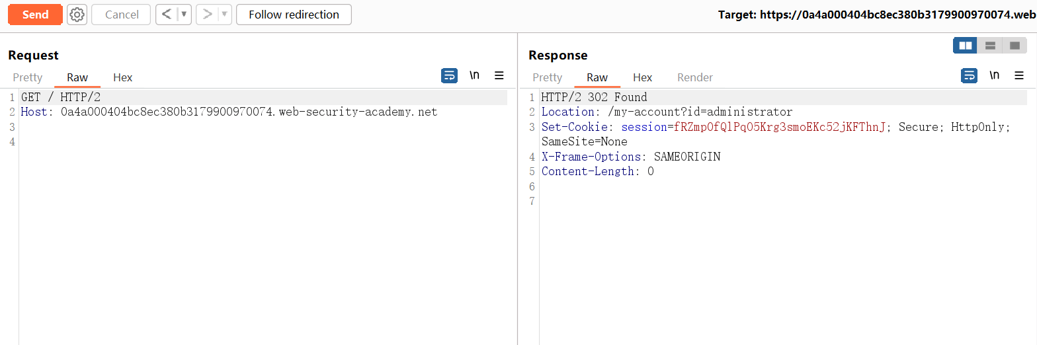Go back to previous request in history
Viewport: 1037px width, 345px height.
tap(167, 15)
